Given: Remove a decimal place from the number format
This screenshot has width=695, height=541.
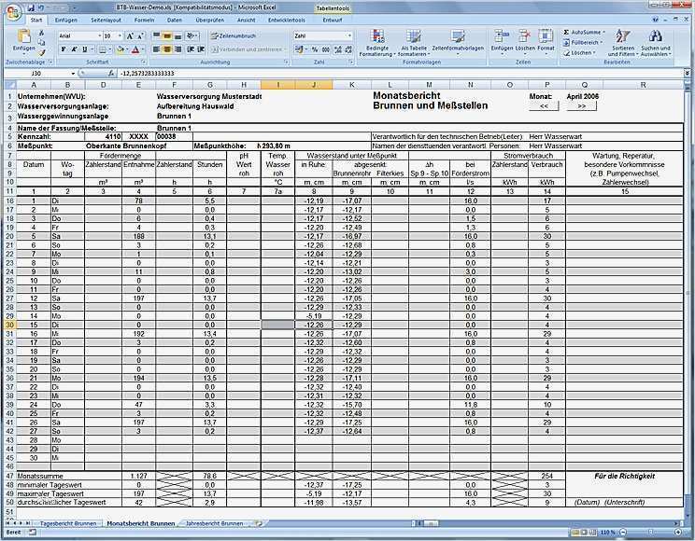Looking at the screenshot, I should [x=348, y=49].
